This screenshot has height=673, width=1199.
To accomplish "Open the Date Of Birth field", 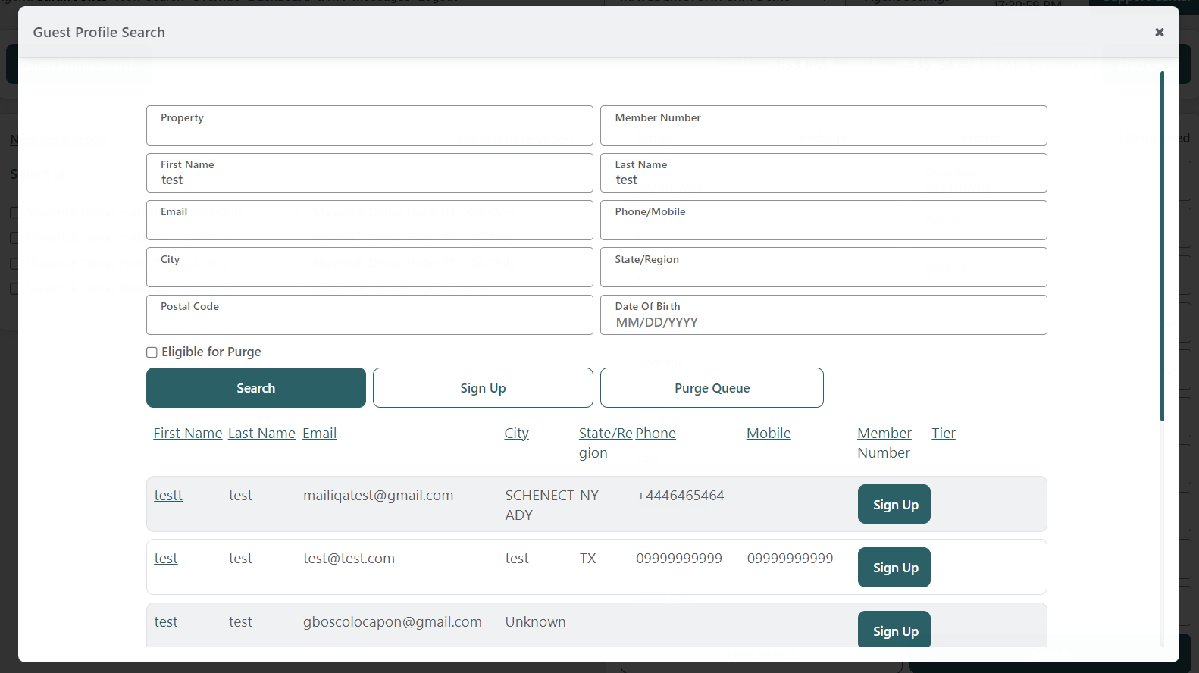I will [x=824, y=315].
